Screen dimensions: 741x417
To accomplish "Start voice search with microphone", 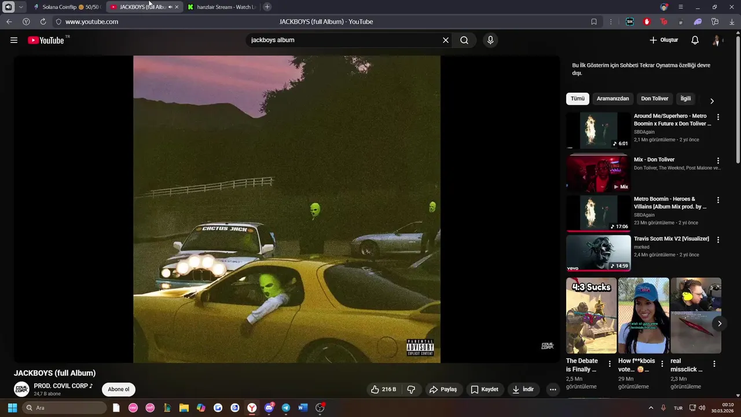I will [x=490, y=40].
